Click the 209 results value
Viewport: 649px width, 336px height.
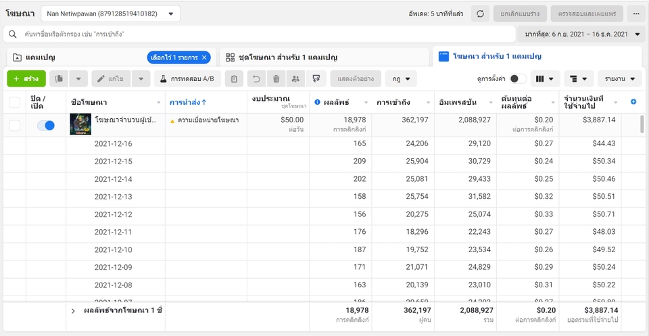tap(359, 162)
